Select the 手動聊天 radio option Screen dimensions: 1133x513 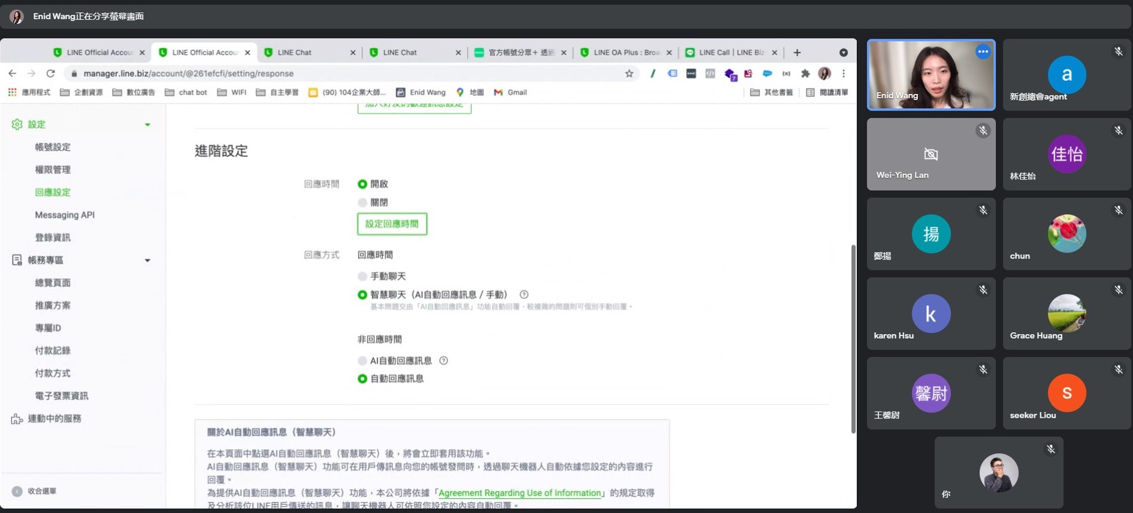(363, 276)
